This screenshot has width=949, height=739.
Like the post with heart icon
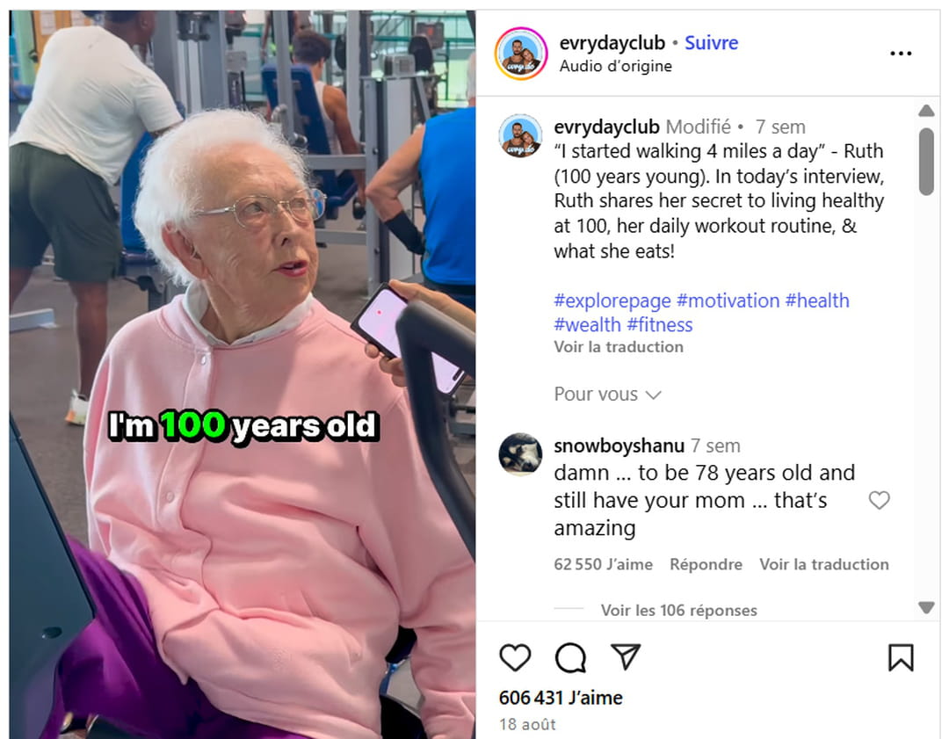point(515,657)
